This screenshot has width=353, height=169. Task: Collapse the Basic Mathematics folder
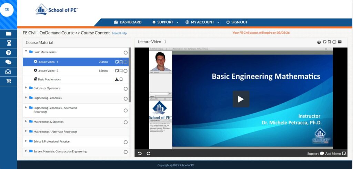[26, 52]
